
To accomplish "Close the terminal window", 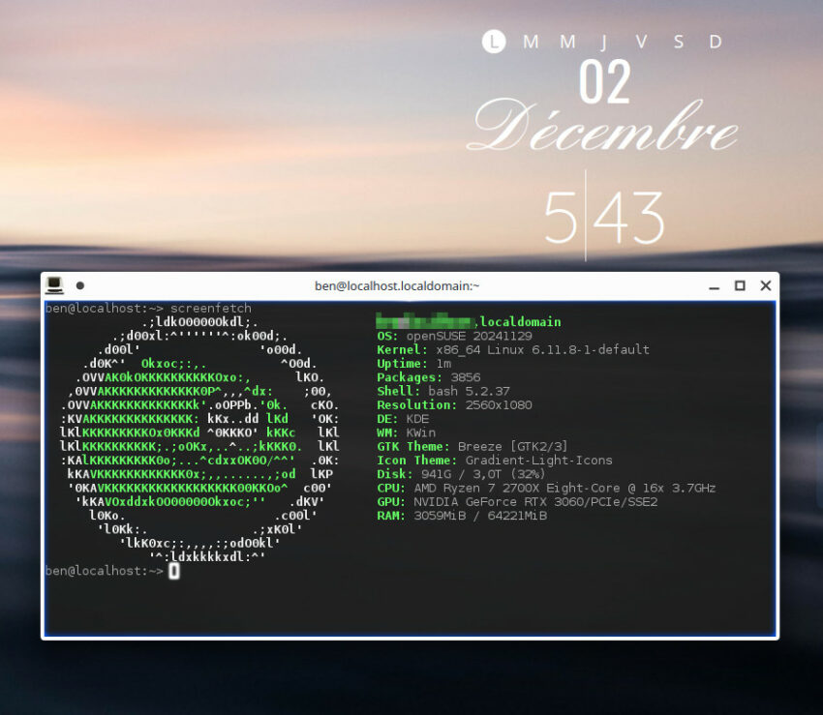I will [x=765, y=285].
